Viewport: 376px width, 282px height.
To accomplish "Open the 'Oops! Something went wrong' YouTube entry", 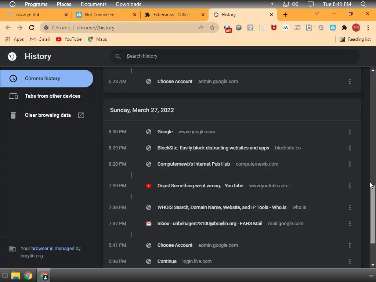I will [x=200, y=186].
